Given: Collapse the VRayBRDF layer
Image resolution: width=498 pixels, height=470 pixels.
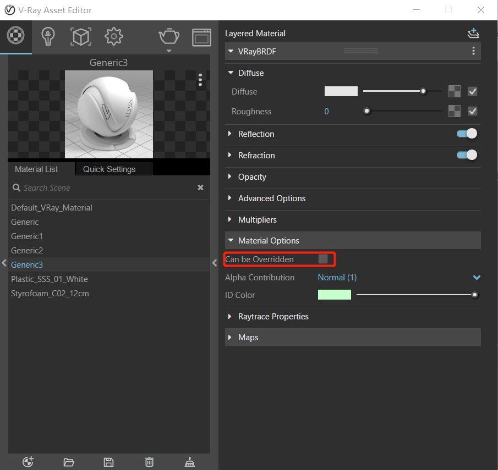Looking at the screenshot, I should [231, 51].
